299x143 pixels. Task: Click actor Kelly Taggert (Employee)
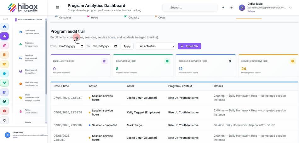pos(143,112)
